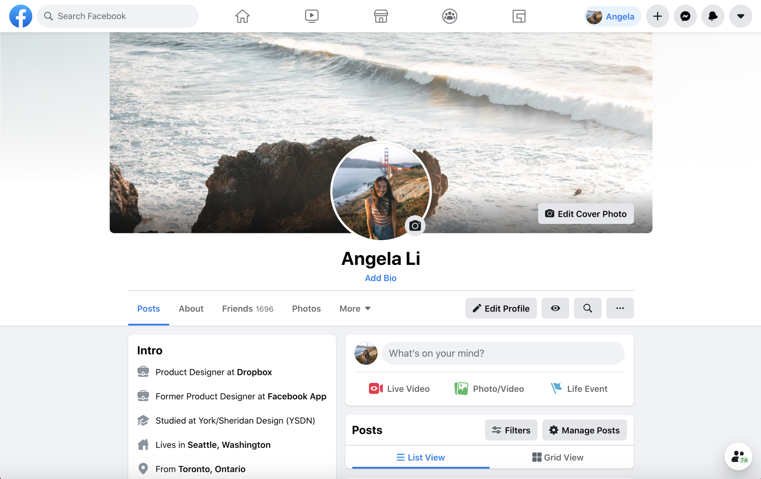Create a Life Event
The width and height of the screenshot is (761, 479).
[579, 389]
